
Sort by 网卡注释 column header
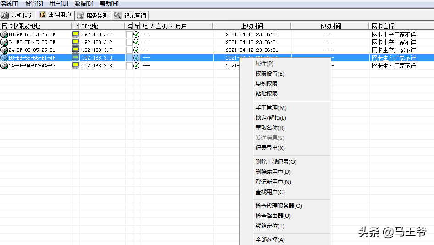pyautogui.click(x=401, y=26)
